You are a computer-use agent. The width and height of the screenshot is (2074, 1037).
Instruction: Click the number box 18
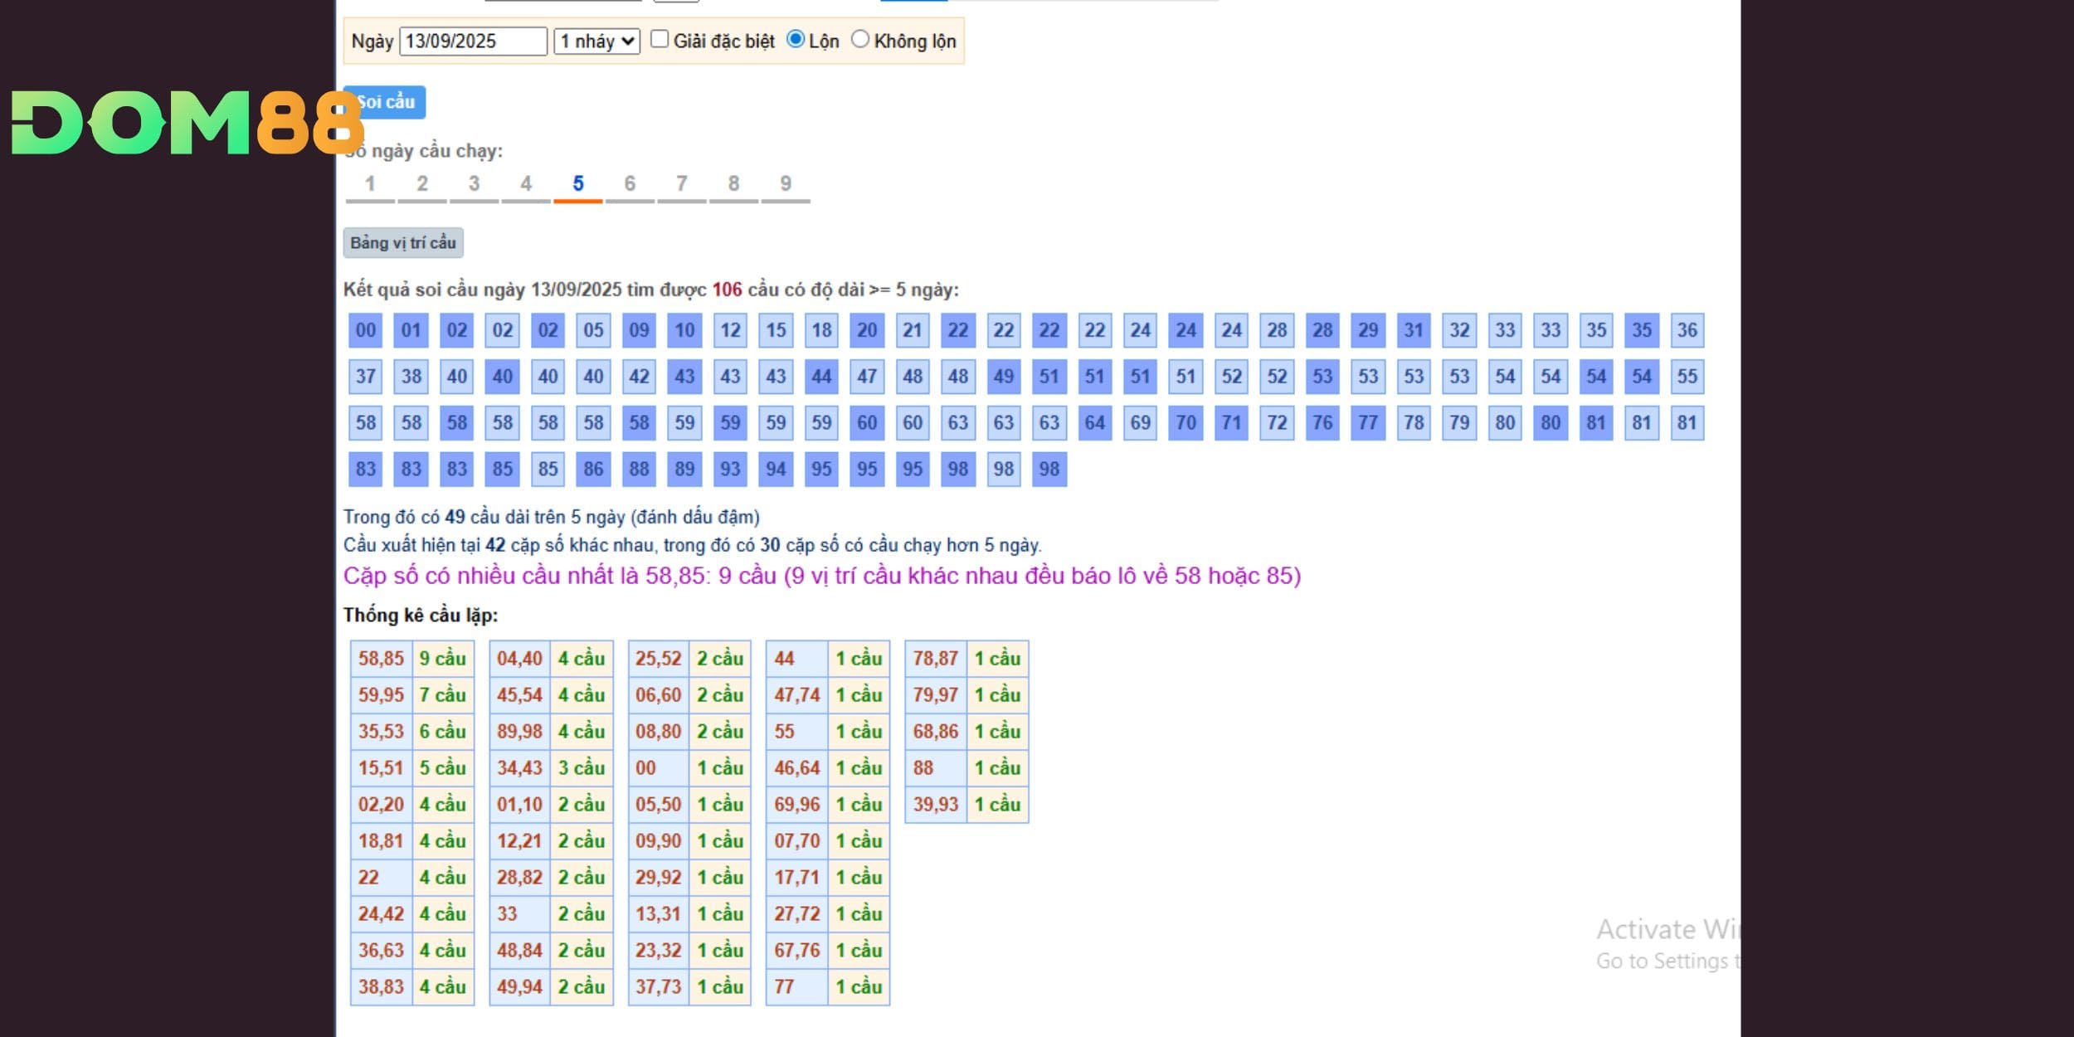click(821, 330)
